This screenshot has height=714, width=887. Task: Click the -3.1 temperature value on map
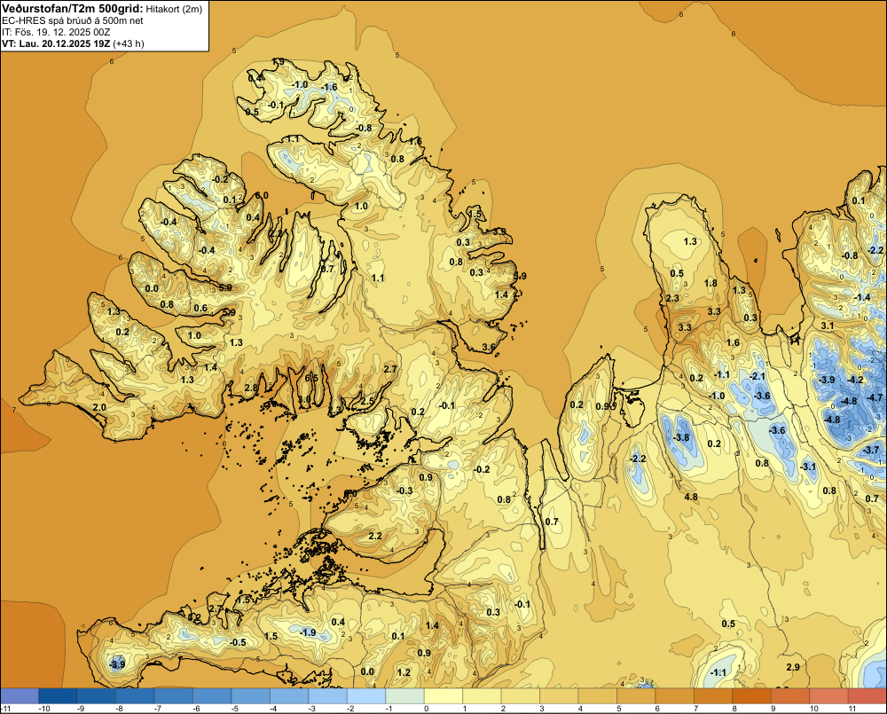808,467
